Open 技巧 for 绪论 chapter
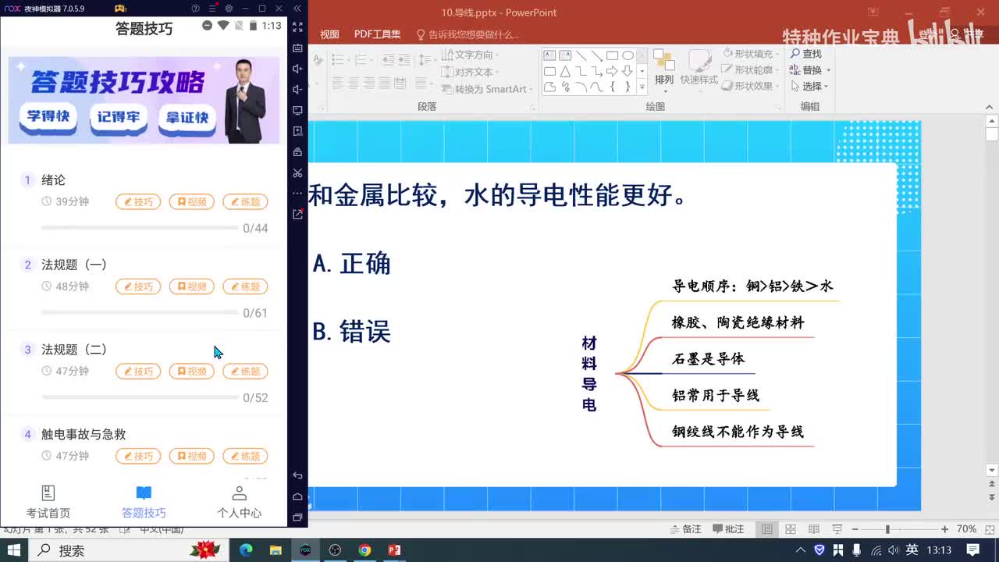Image resolution: width=999 pixels, height=562 pixels. pyautogui.click(x=138, y=201)
